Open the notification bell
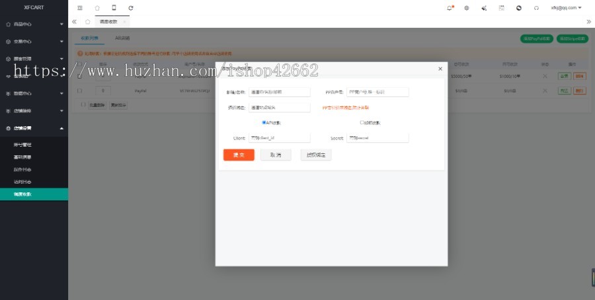Viewport: 595px width, 300px height. 450,8
